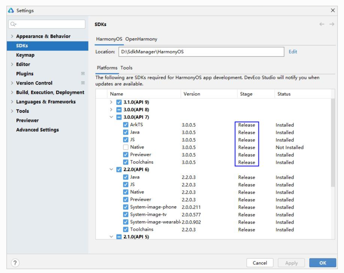Click the help question mark icon

[x=15, y=263]
